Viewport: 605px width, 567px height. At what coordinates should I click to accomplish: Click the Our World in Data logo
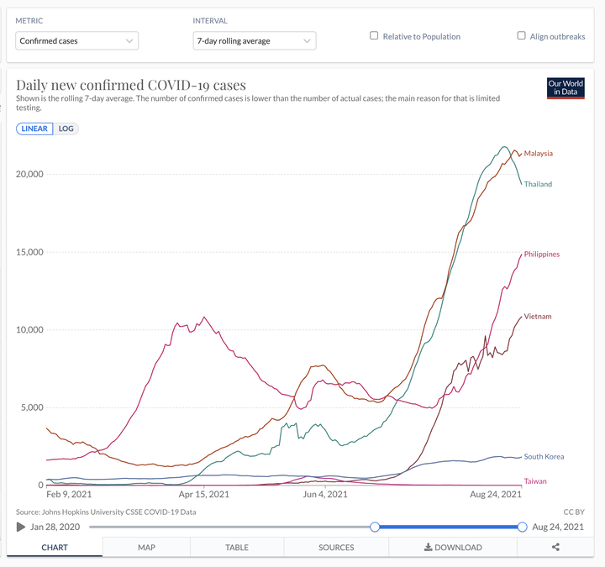(x=565, y=87)
